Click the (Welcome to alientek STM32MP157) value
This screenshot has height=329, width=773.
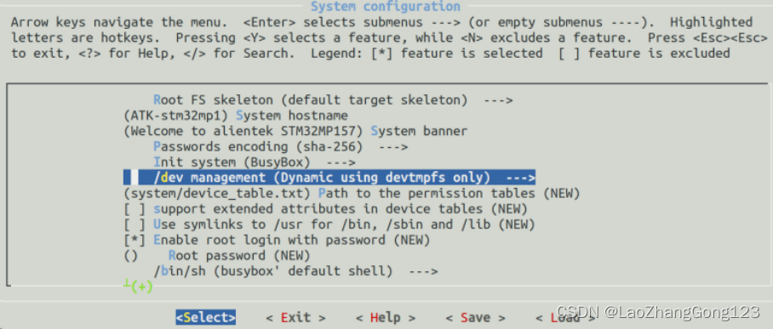coord(243,132)
